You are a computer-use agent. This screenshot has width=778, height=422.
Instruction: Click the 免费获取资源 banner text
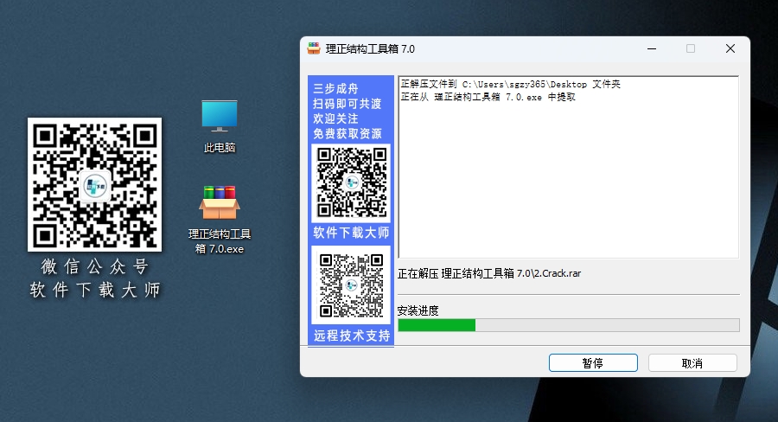347,133
